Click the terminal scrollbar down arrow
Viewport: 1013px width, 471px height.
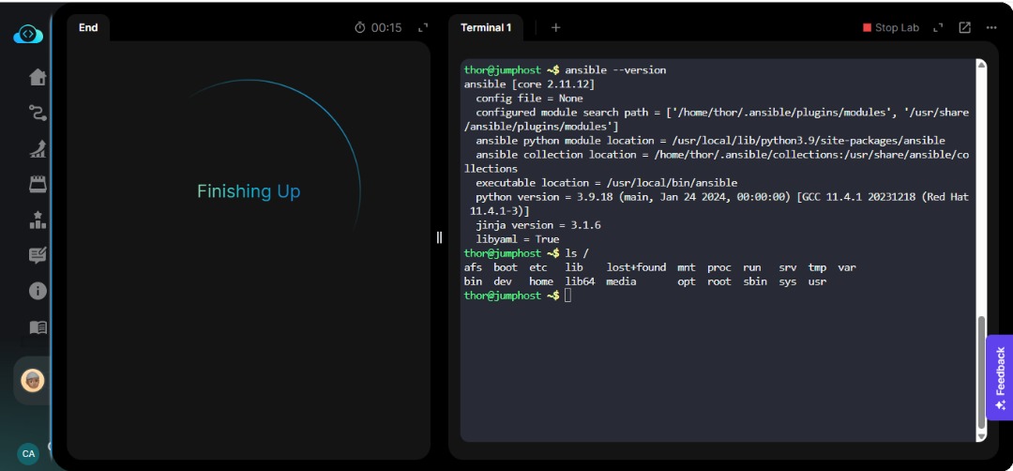point(981,436)
